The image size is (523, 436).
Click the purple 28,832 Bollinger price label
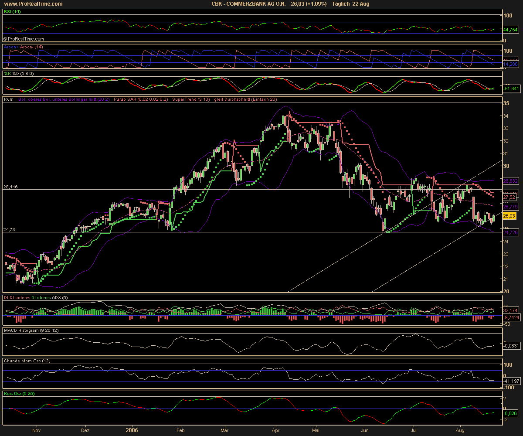(511, 180)
